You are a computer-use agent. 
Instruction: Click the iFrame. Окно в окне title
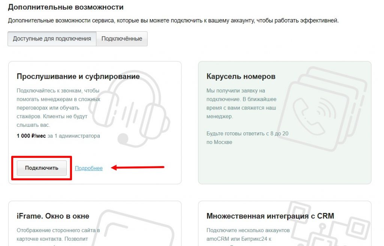click(x=53, y=216)
